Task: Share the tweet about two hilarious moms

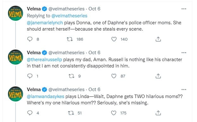Action: coord(158,113)
